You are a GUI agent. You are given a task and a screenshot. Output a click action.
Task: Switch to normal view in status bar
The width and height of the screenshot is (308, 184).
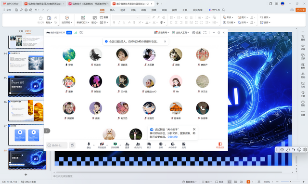(230, 182)
